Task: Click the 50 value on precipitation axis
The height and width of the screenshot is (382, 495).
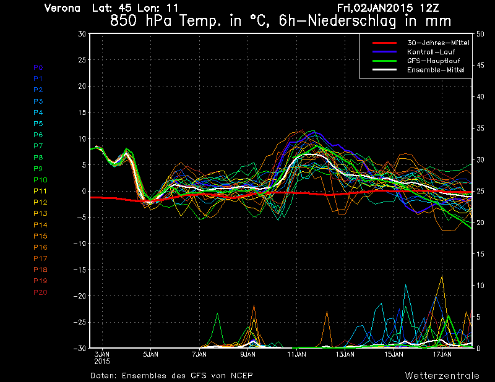Action: click(x=480, y=34)
